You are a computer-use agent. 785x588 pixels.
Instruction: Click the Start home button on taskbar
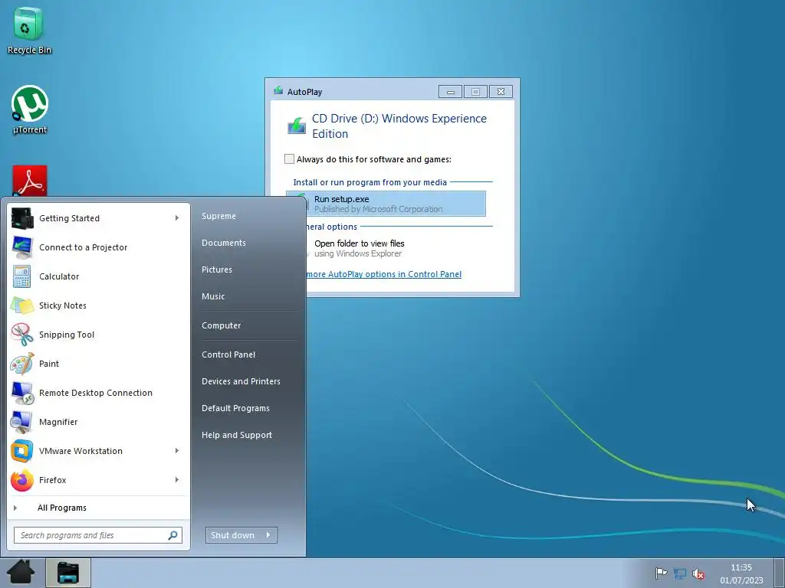point(21,573)
